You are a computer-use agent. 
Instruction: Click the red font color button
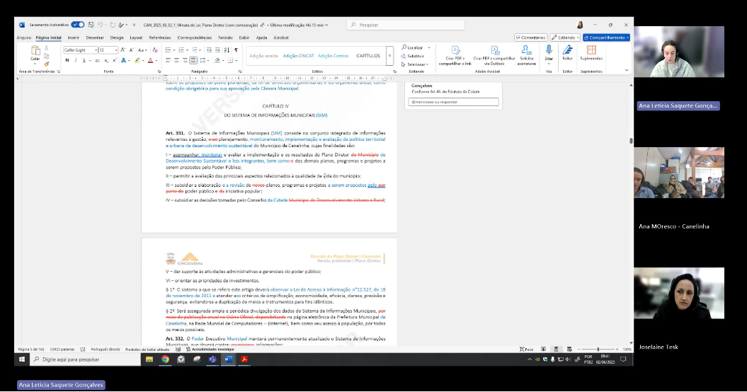point(150,60)
